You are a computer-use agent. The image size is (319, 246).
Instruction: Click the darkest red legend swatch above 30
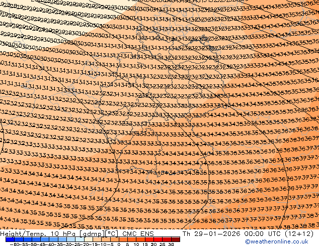point(176,239)
